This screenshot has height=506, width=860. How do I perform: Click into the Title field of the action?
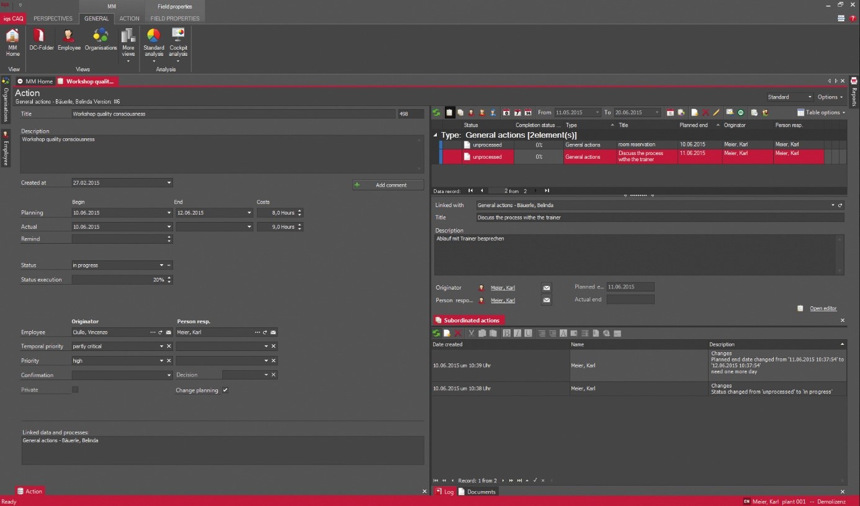pyautogui.click(x=233, y=114)
